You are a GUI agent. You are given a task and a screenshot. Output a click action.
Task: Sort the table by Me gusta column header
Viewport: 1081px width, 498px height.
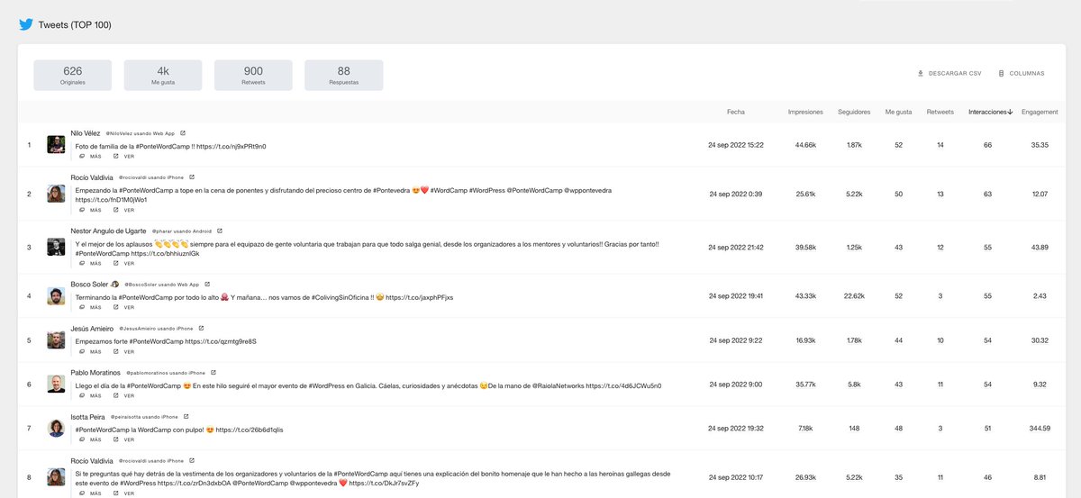pyautogui.click(x=898, y=112)
